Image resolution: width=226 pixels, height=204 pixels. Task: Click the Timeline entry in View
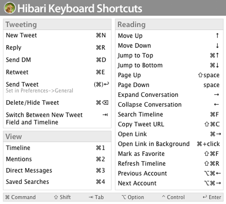coord(18,148)
